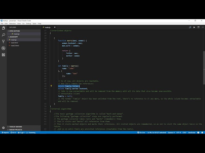
Task: Close the main.js editor tab
Action: tap(55, 27)
